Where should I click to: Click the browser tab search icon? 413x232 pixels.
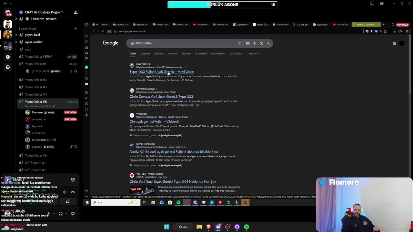[x=393, y=25]
